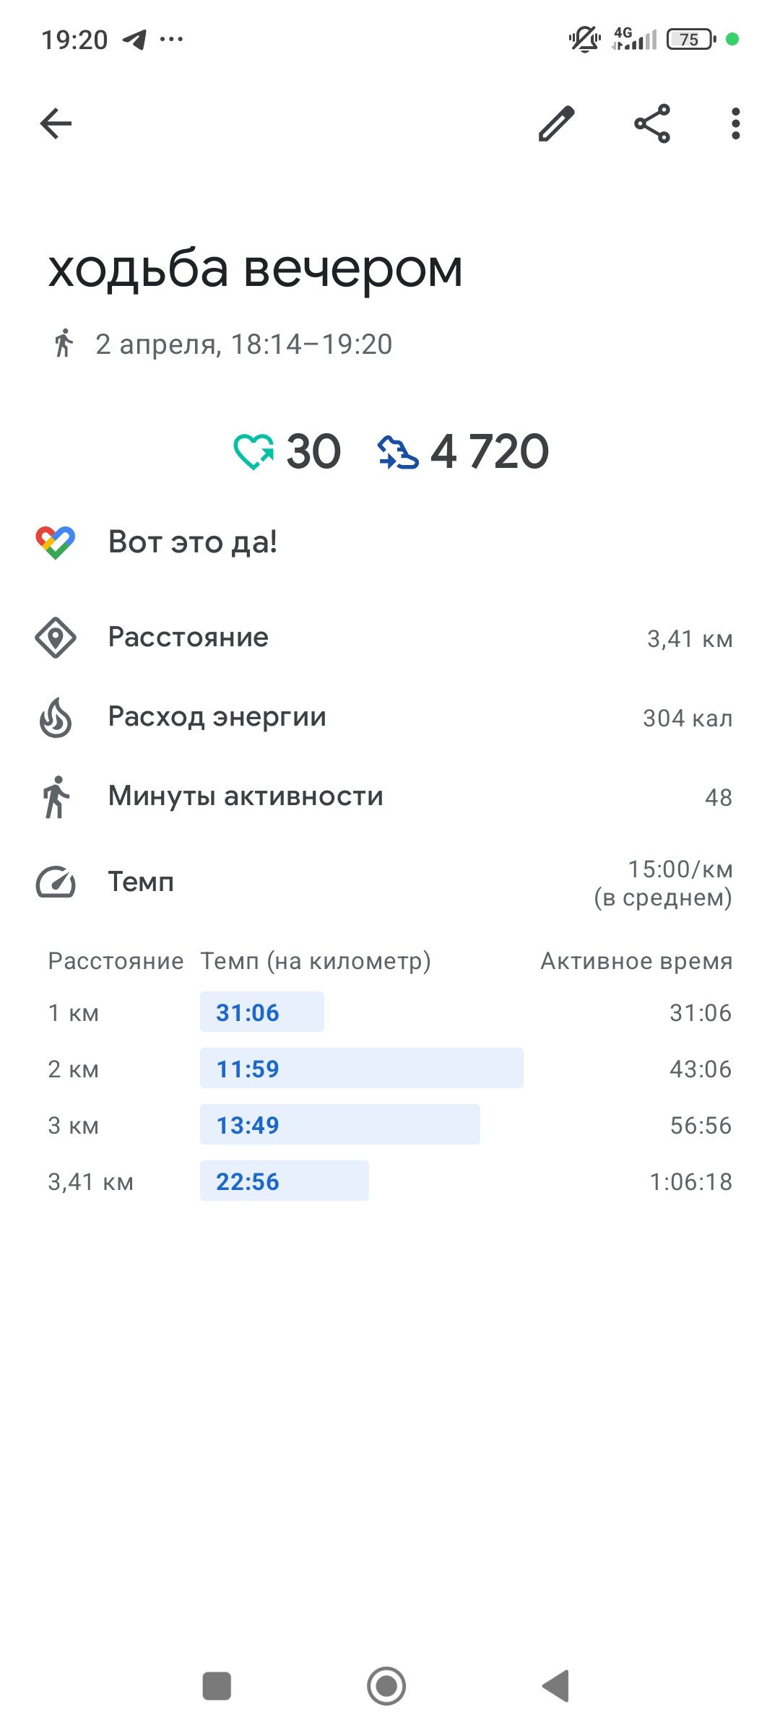The height and width of the screenshot is (1733, 780).
Task: Tap the title ходьба вечером
Action: [x=255, y=269]
